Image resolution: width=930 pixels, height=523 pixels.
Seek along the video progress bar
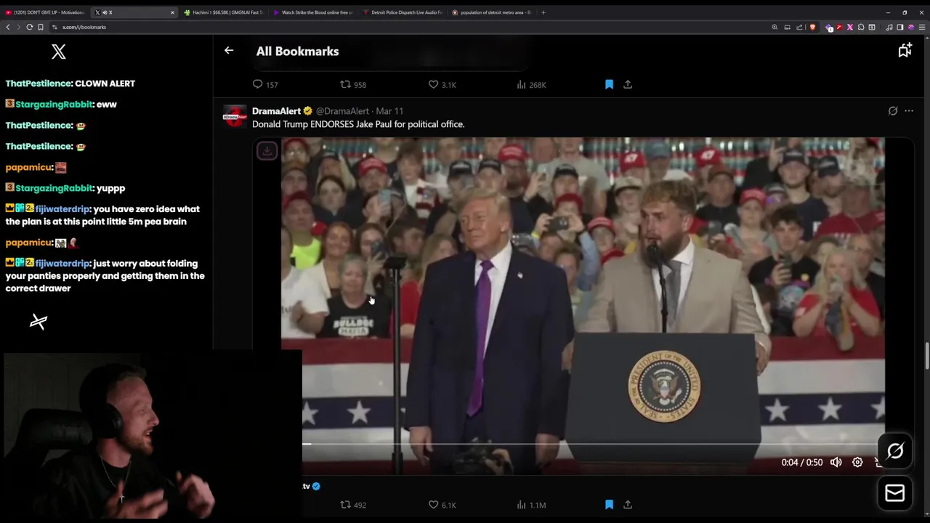coord(590,443)
